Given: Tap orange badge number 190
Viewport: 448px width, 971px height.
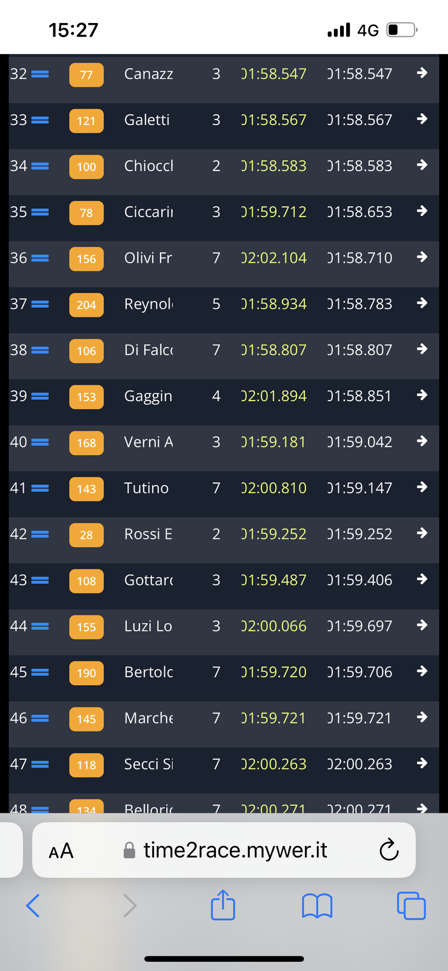Looking at the screenshot, I should click(86, 672).
